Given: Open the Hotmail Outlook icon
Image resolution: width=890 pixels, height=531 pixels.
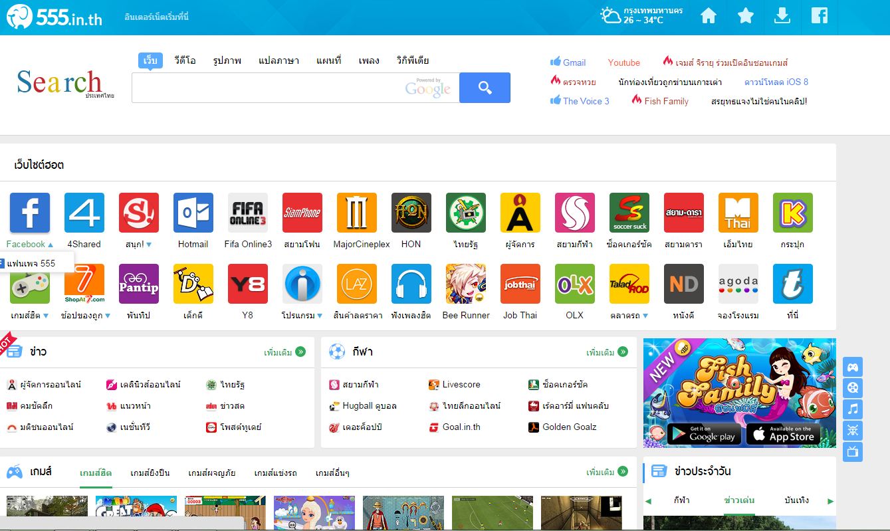Looking at the screenshot, I should coord(193,213).
